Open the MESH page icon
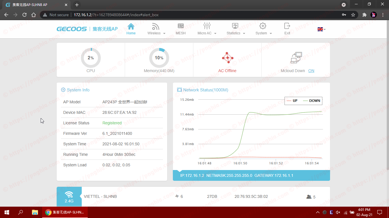Image resolution: width=389 pixels, height=218 pixels. click(181, 26)
